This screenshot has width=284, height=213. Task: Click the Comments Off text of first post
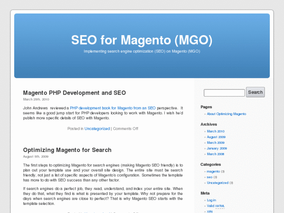[125, 129]
